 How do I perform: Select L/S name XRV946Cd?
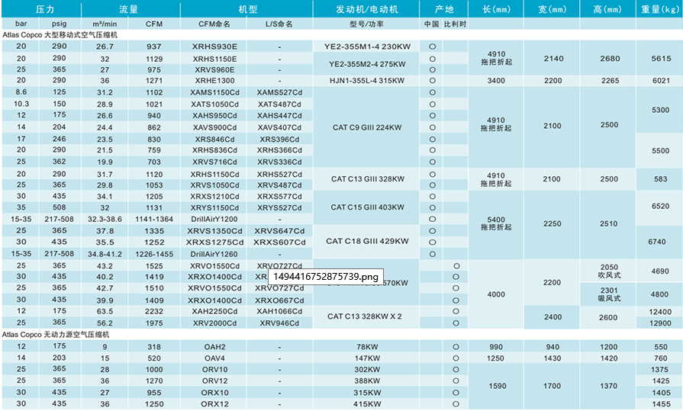[x=279, y=323]
